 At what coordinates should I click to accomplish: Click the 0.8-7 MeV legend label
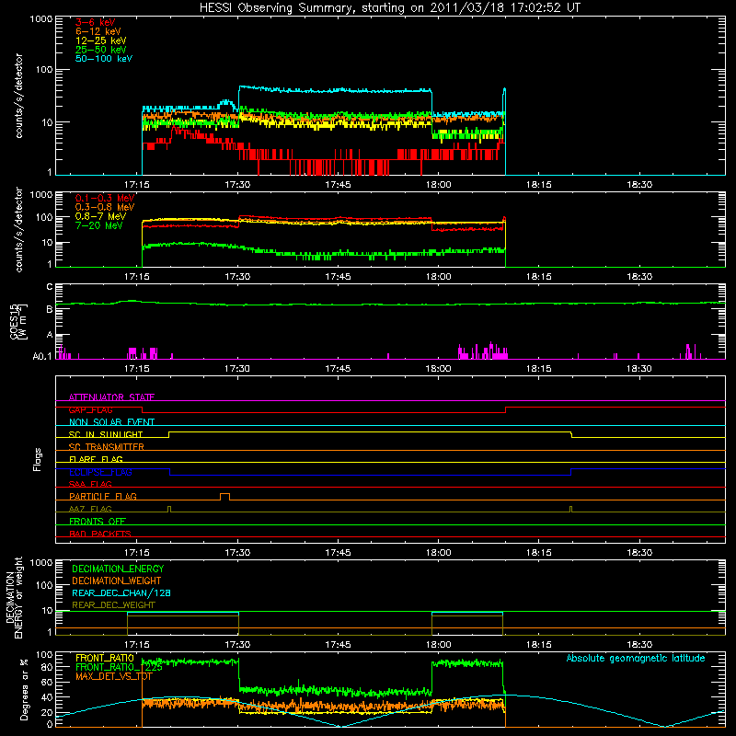[x=101, y=216]
